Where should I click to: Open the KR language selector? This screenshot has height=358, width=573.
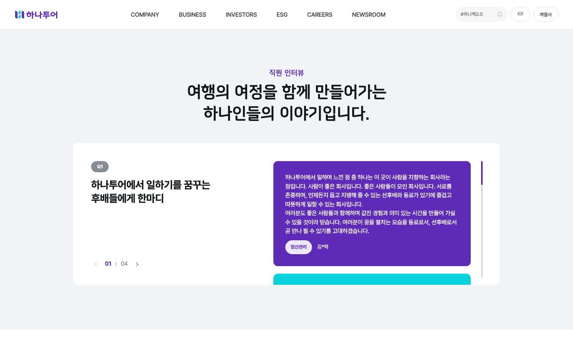(x=520, y=14)
